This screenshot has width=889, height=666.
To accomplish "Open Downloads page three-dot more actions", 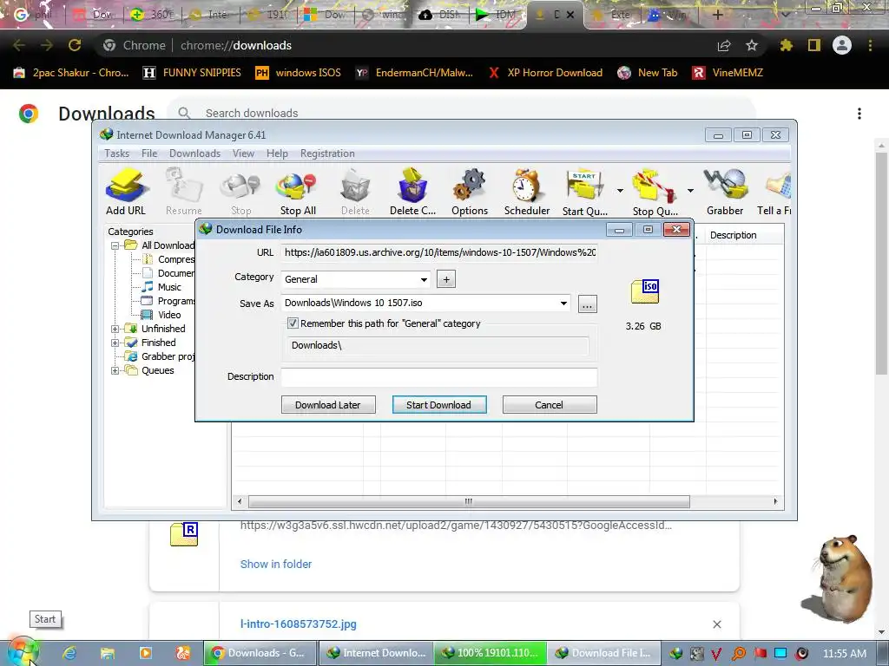I will tap(859, 114).
